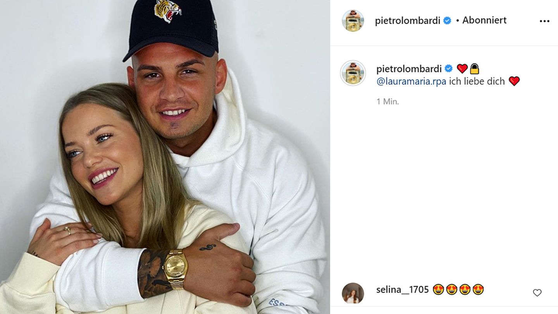Click the 'ich liebe dich' caption text

coord(477,81)
